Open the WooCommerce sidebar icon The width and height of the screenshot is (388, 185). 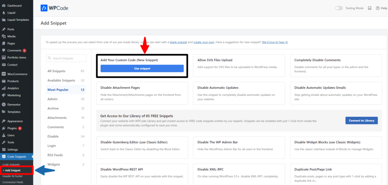coord(3,74)
